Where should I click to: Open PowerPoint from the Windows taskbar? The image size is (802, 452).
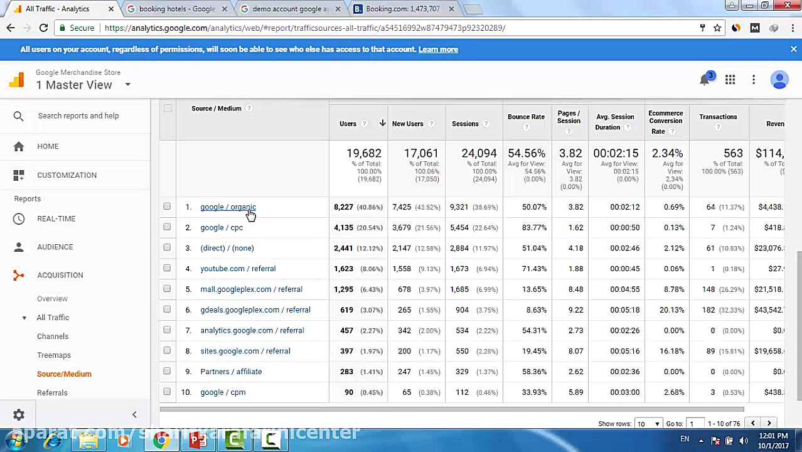pos(198,441)
